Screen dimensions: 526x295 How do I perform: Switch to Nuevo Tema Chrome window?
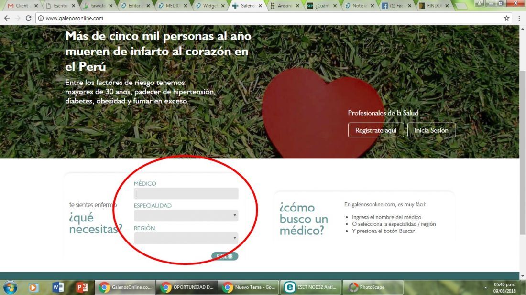tap(249, 287)
